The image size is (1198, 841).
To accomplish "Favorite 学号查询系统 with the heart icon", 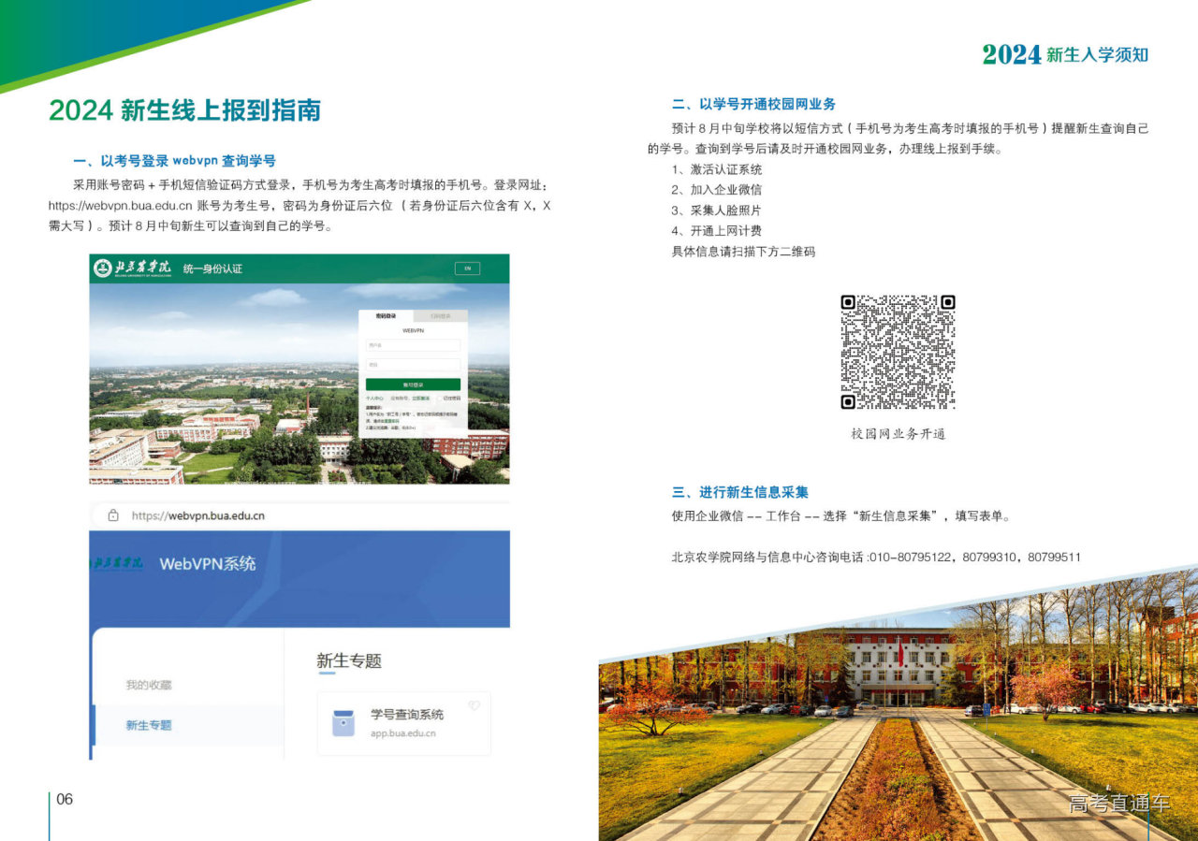I will pos(474,705).
